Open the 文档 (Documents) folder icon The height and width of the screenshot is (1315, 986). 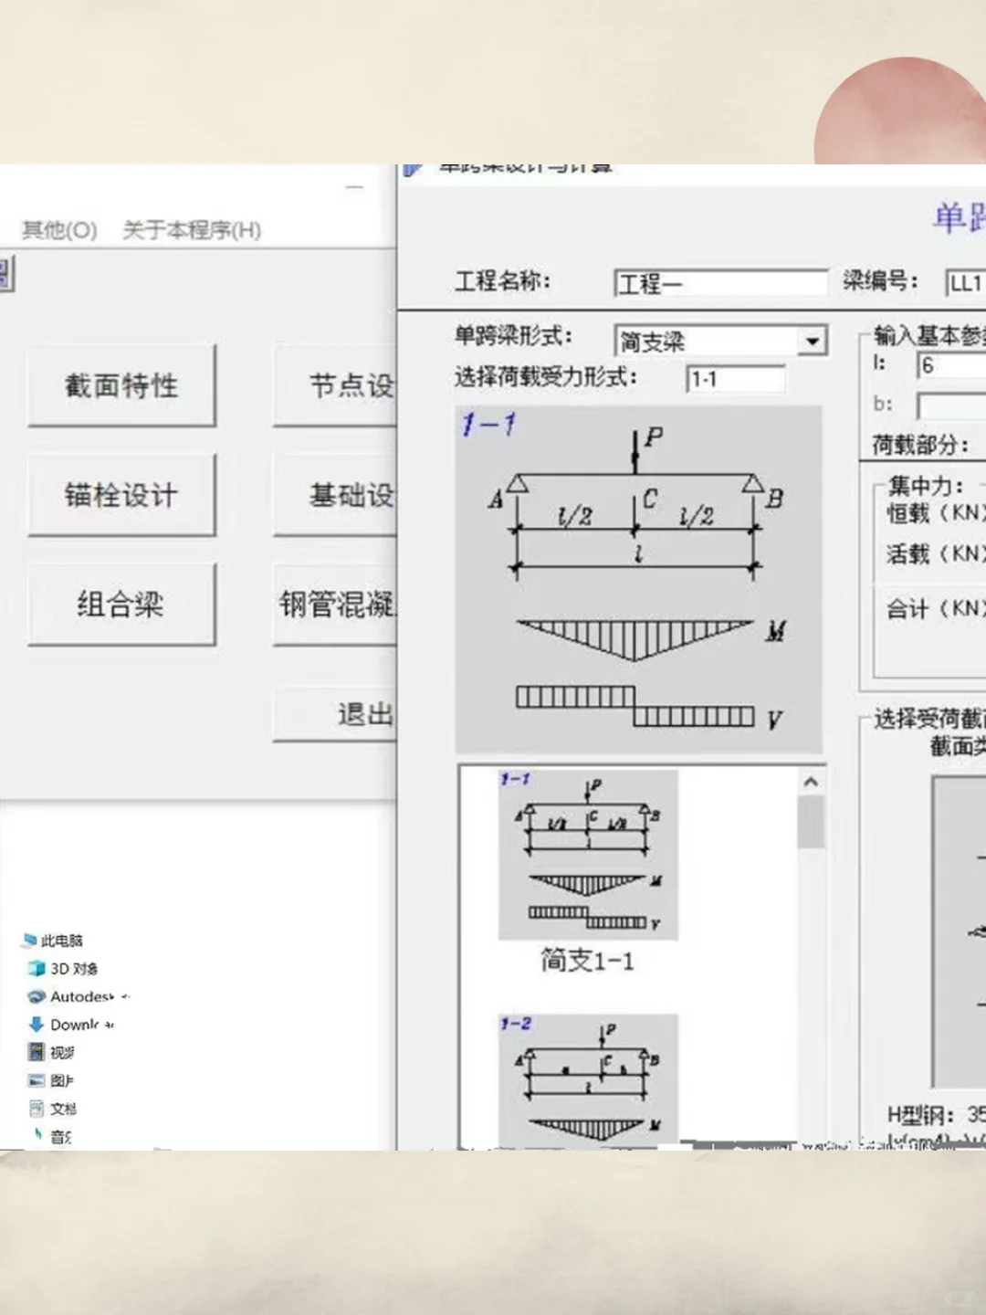[37, 1109]
